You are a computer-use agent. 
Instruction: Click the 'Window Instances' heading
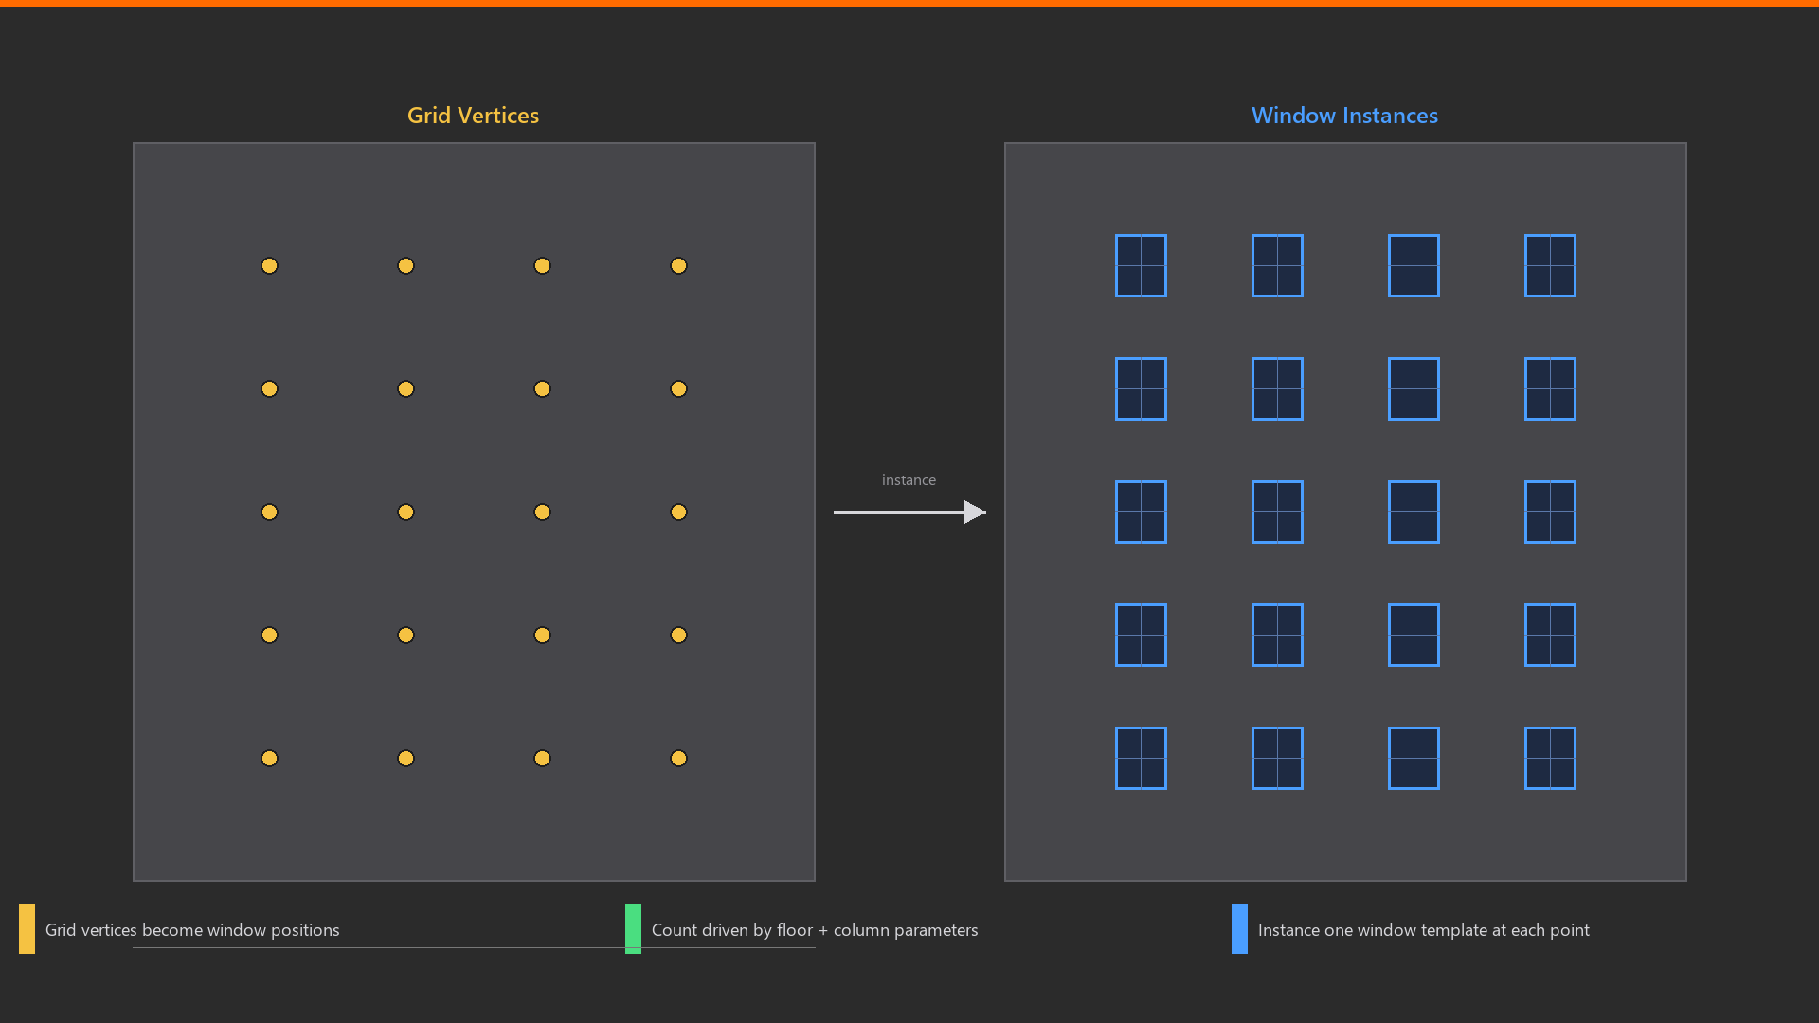tap(1344, 116)
